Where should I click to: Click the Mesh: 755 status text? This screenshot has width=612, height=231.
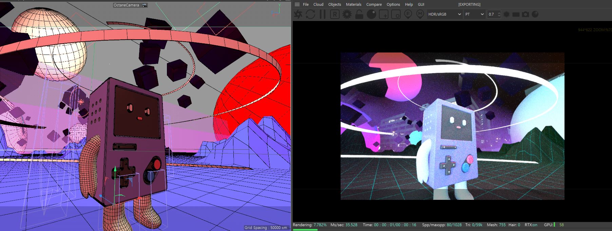pyautogui.click(x=496, y=225)
